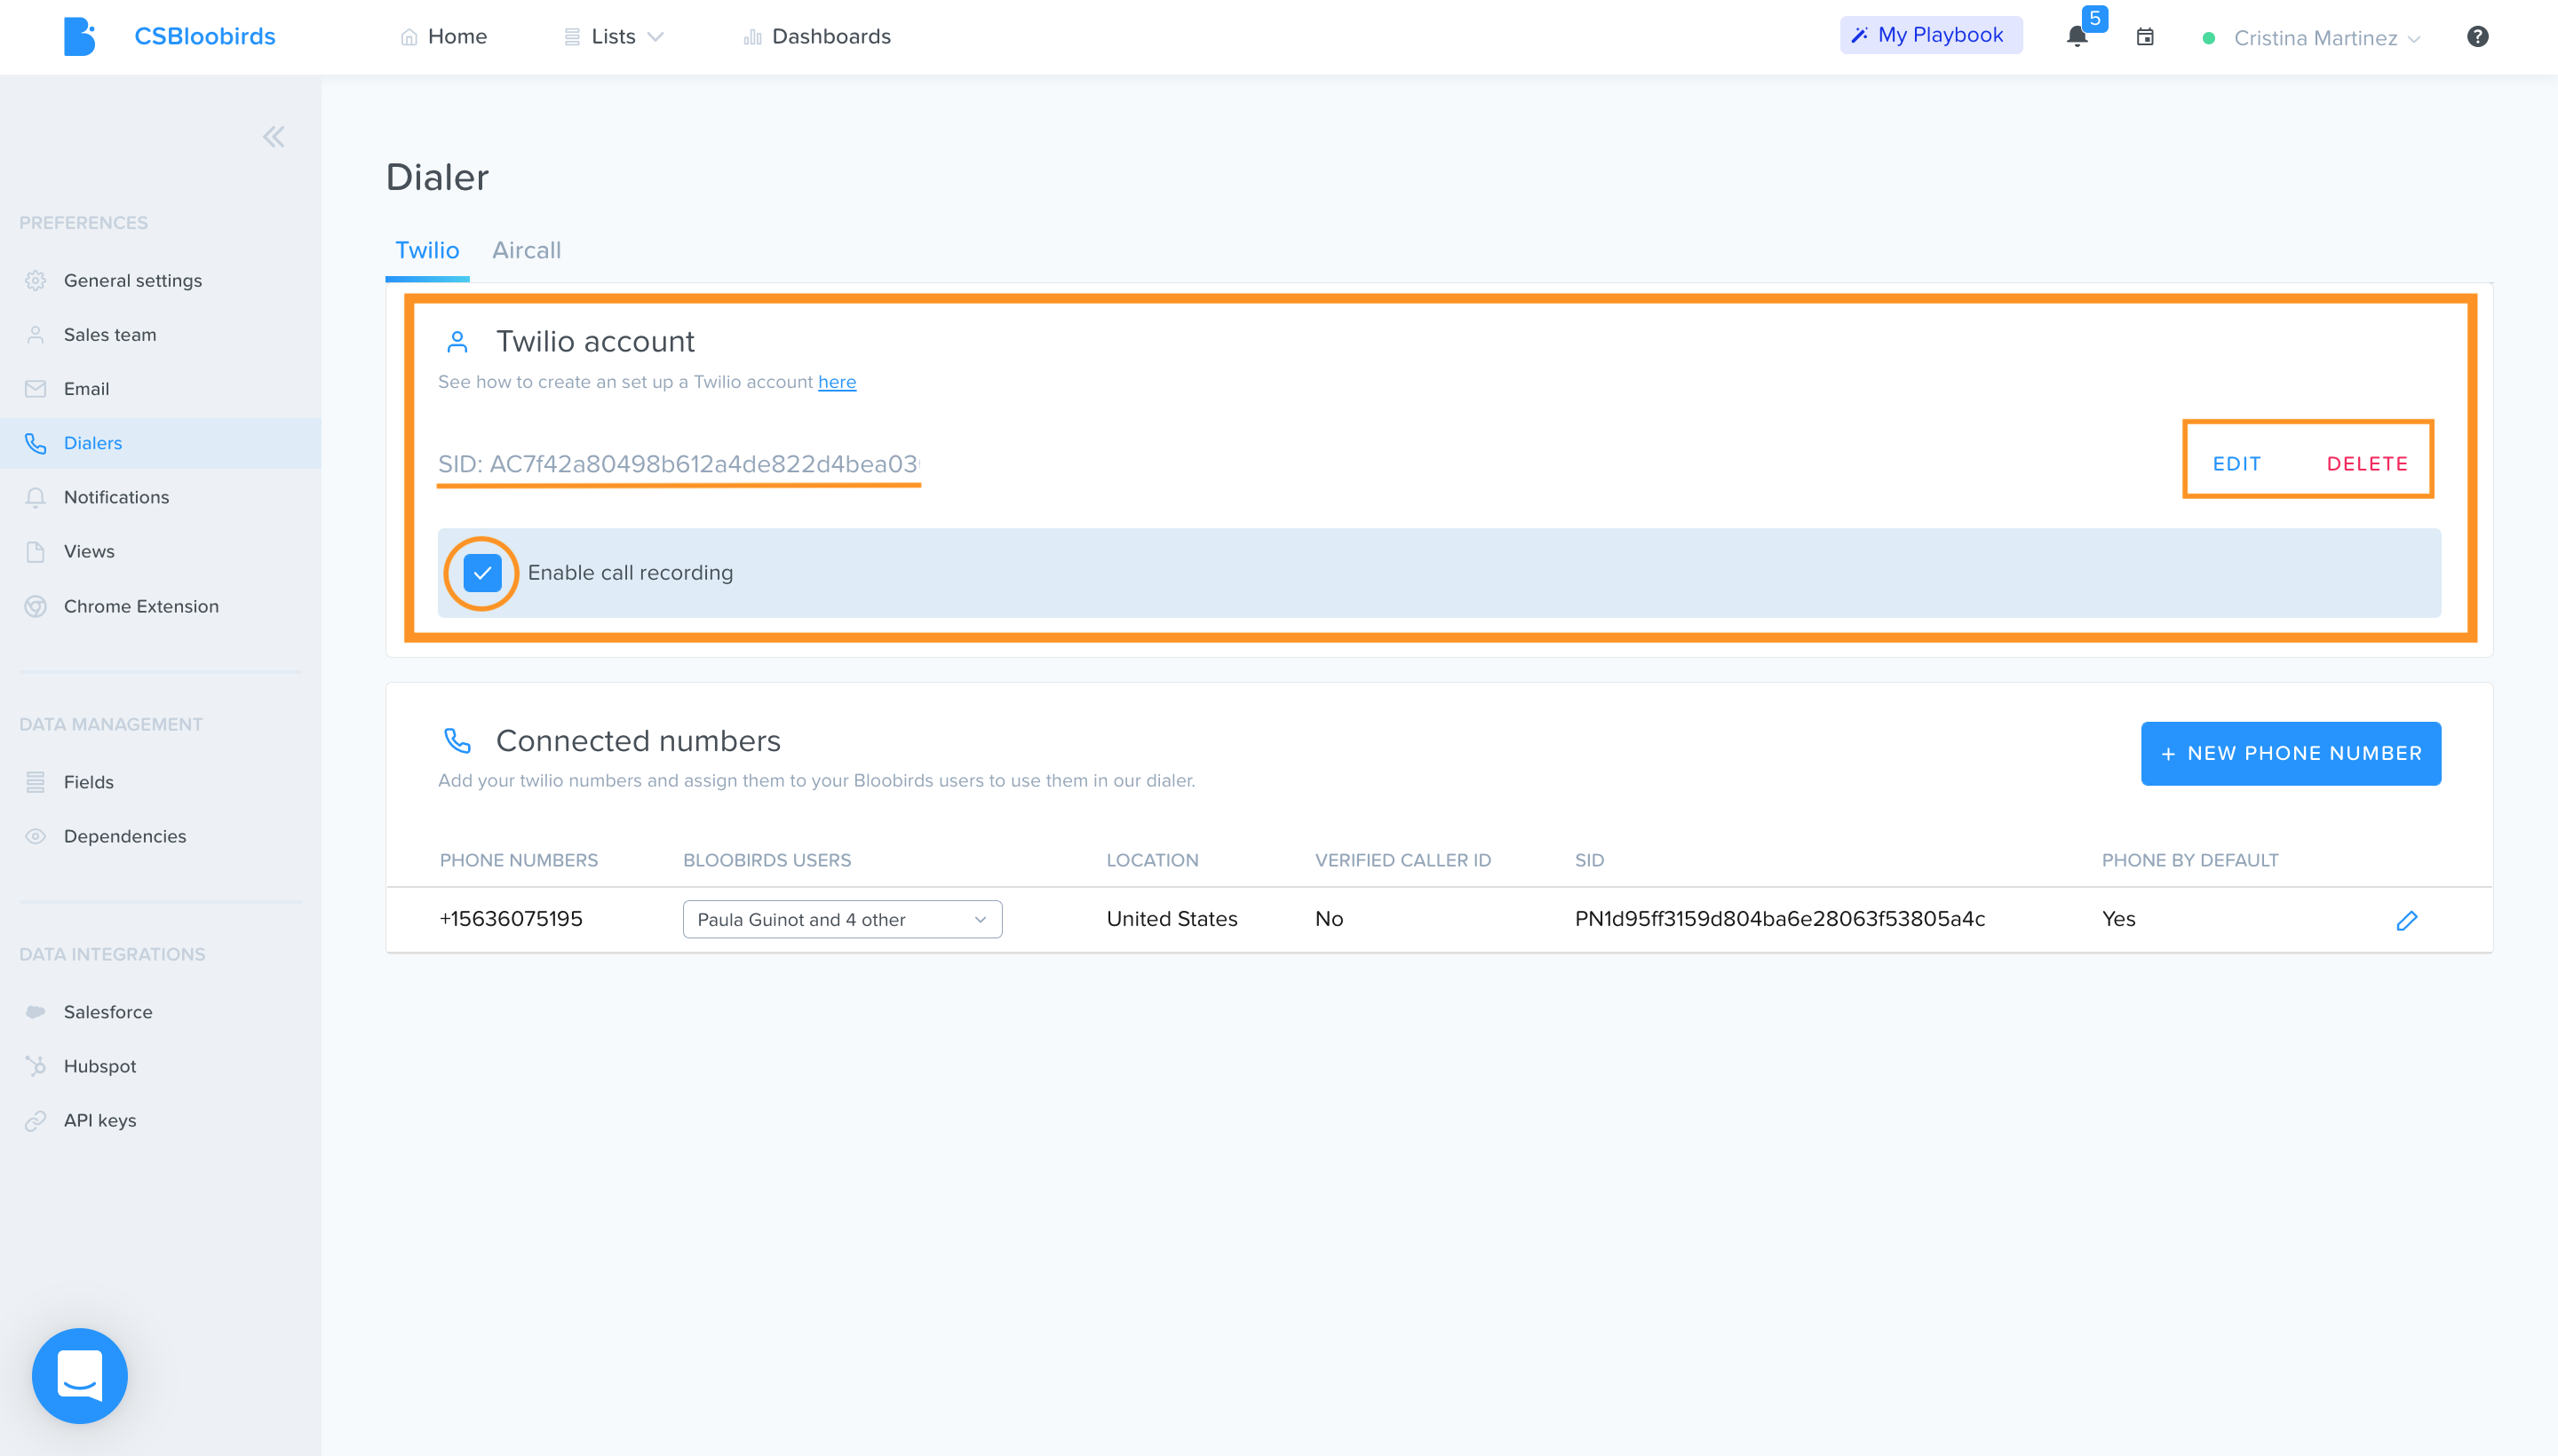Click the Hubspot icon
Viewport: 2558px width, 1456px height.
click(36, 1066)
